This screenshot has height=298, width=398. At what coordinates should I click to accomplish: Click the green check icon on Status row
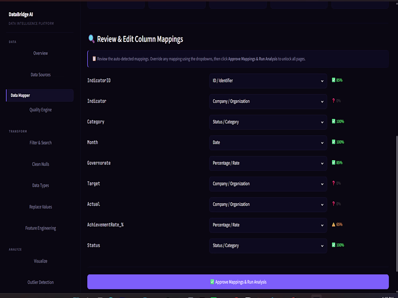click(x=334, y=245)
